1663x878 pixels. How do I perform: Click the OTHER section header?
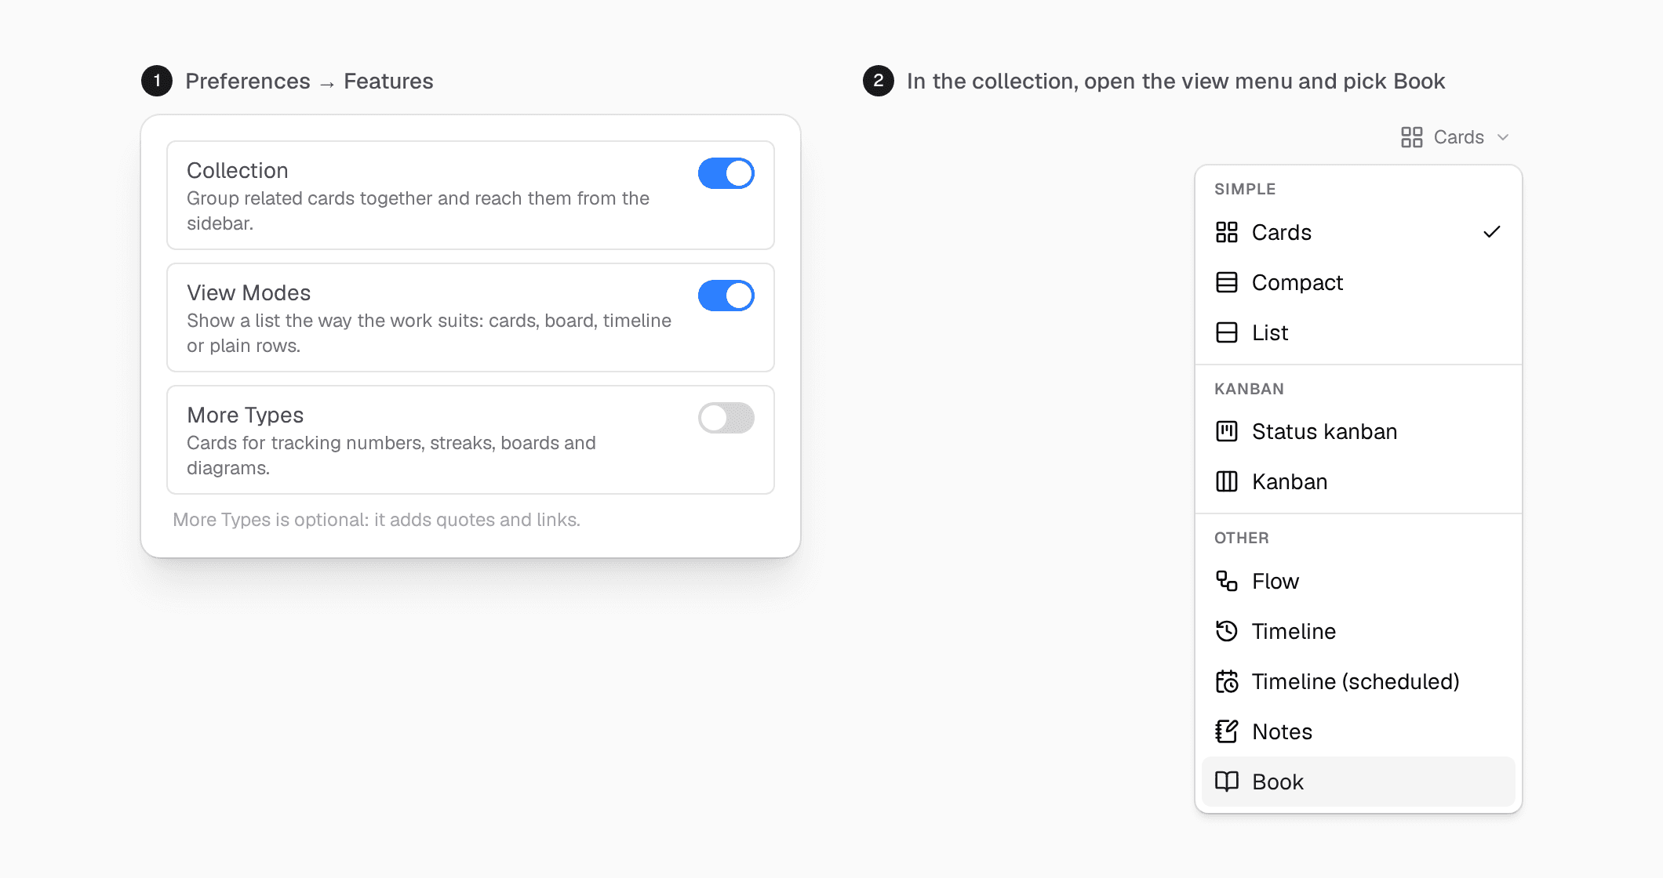coord(1241,538)
